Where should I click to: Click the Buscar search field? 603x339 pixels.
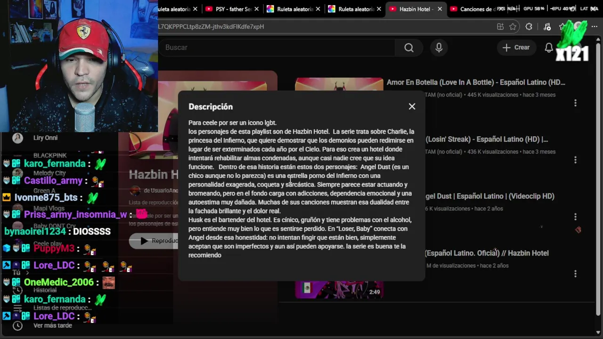[278, 48]
